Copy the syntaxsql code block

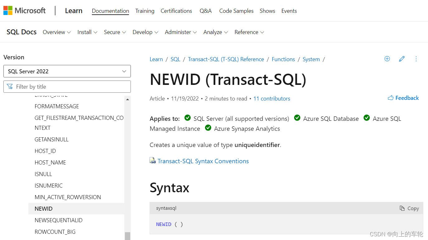[x=409, y=208]
